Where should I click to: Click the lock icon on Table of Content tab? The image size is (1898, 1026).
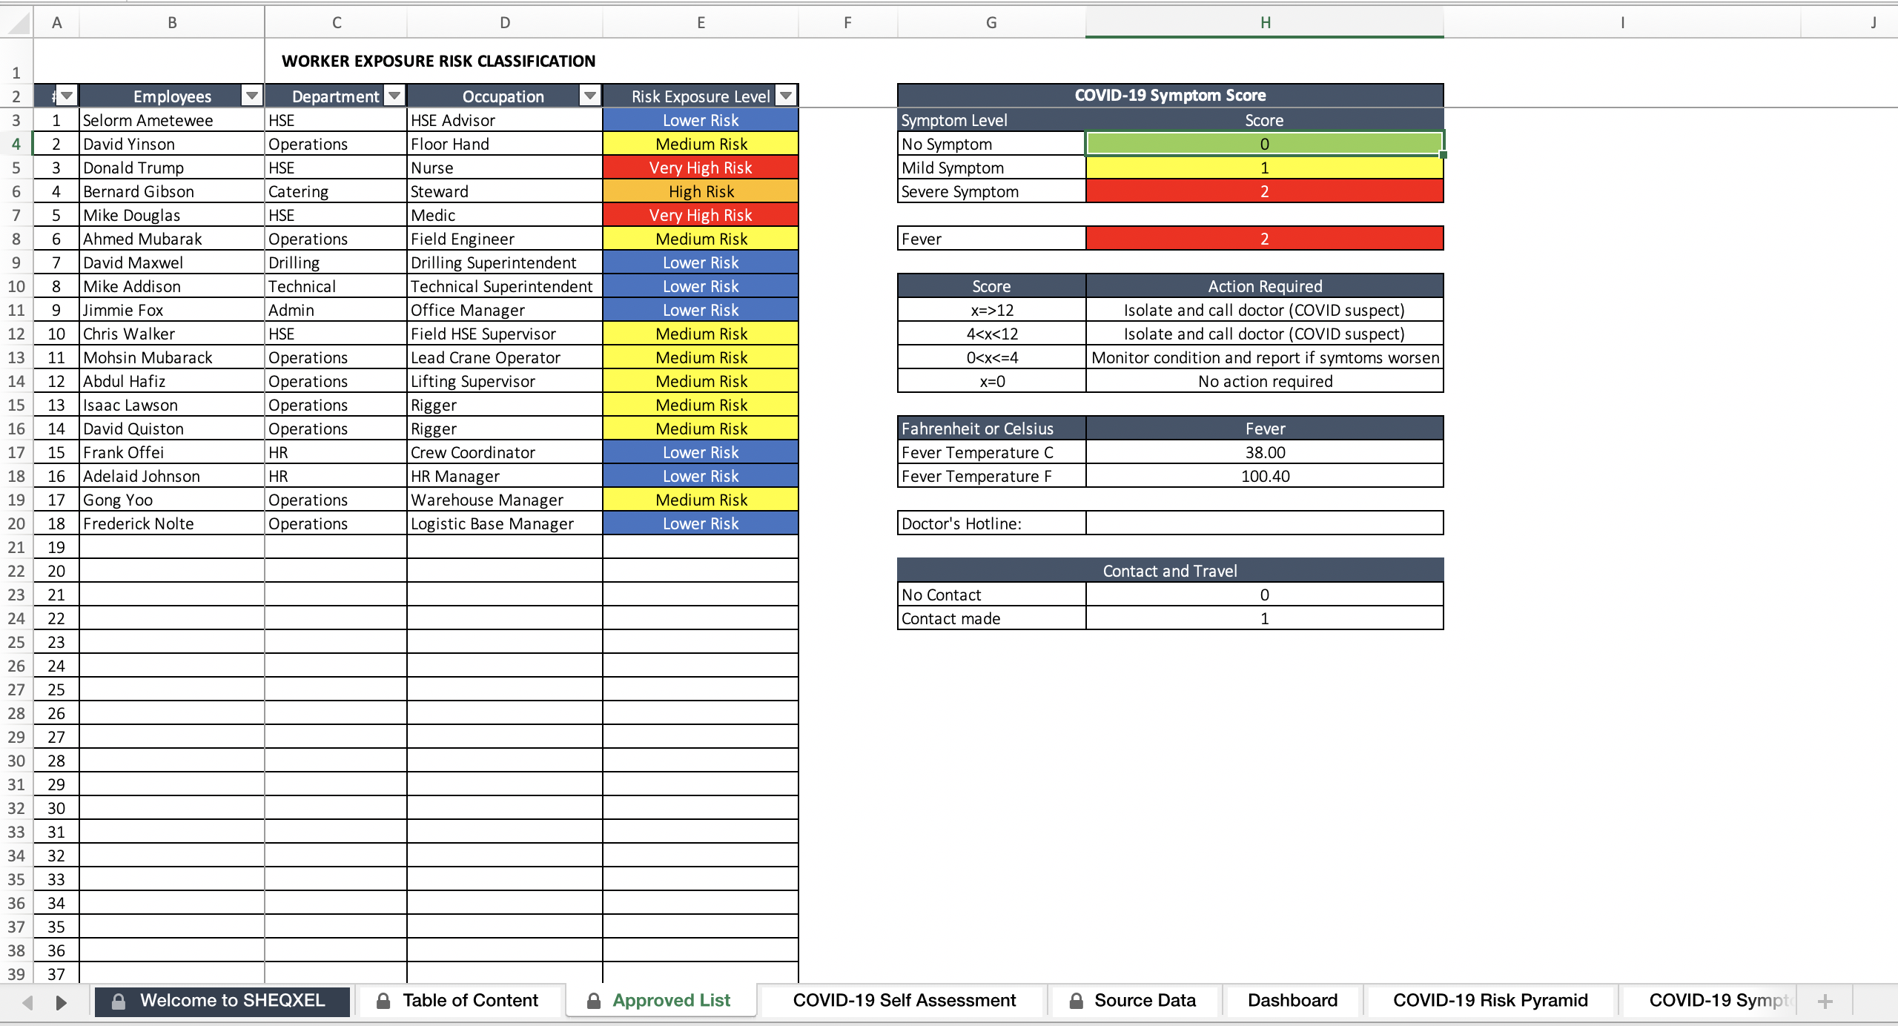coord(383,1002)
